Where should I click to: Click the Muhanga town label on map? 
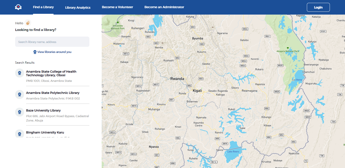point(154,109)
